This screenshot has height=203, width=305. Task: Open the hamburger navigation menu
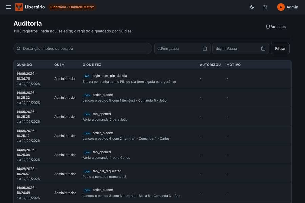8,7
